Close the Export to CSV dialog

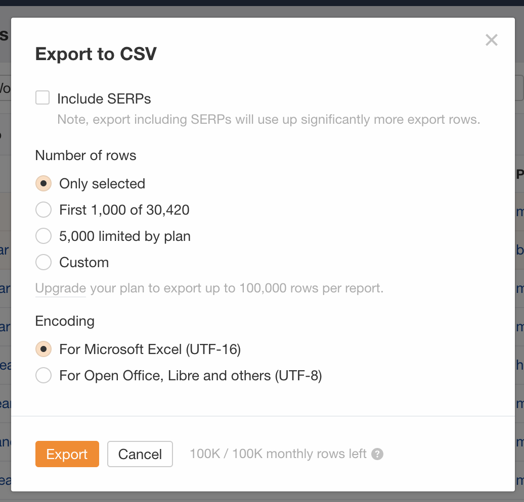click(x=491, y=40)
